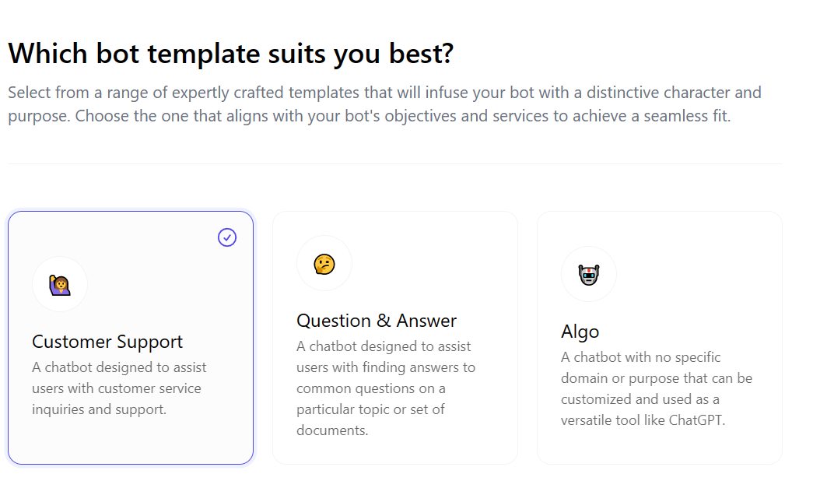Click heading "Which bot template suits you best?"

(231, 54)
